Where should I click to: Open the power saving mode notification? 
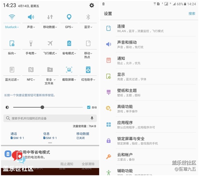coord(50,154)
